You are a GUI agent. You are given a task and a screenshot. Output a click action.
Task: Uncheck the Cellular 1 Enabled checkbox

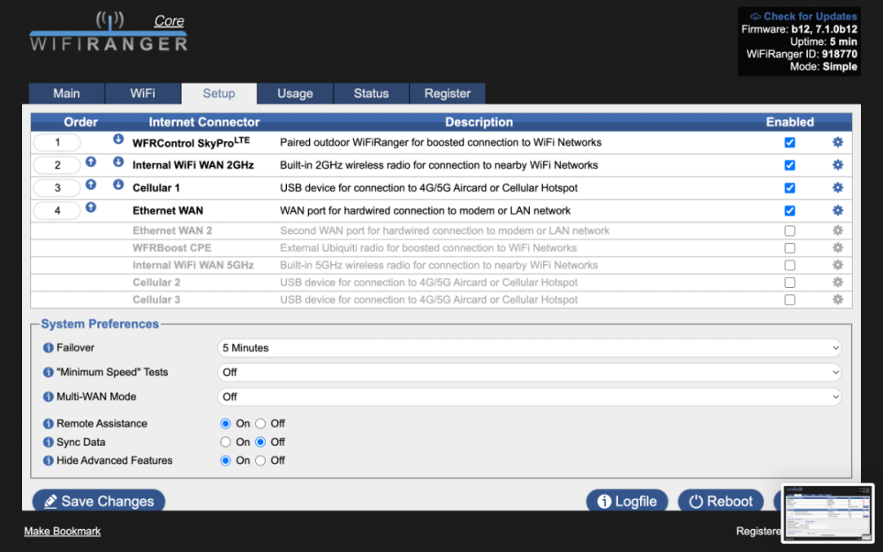tap(789, 187)
